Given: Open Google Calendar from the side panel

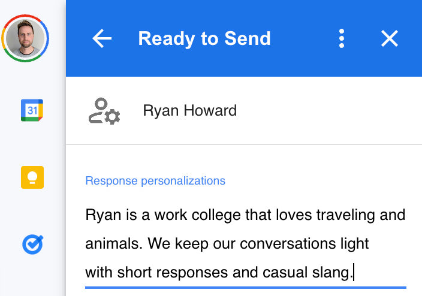Looking at the screenshot, I should click(x=32, y=110).
